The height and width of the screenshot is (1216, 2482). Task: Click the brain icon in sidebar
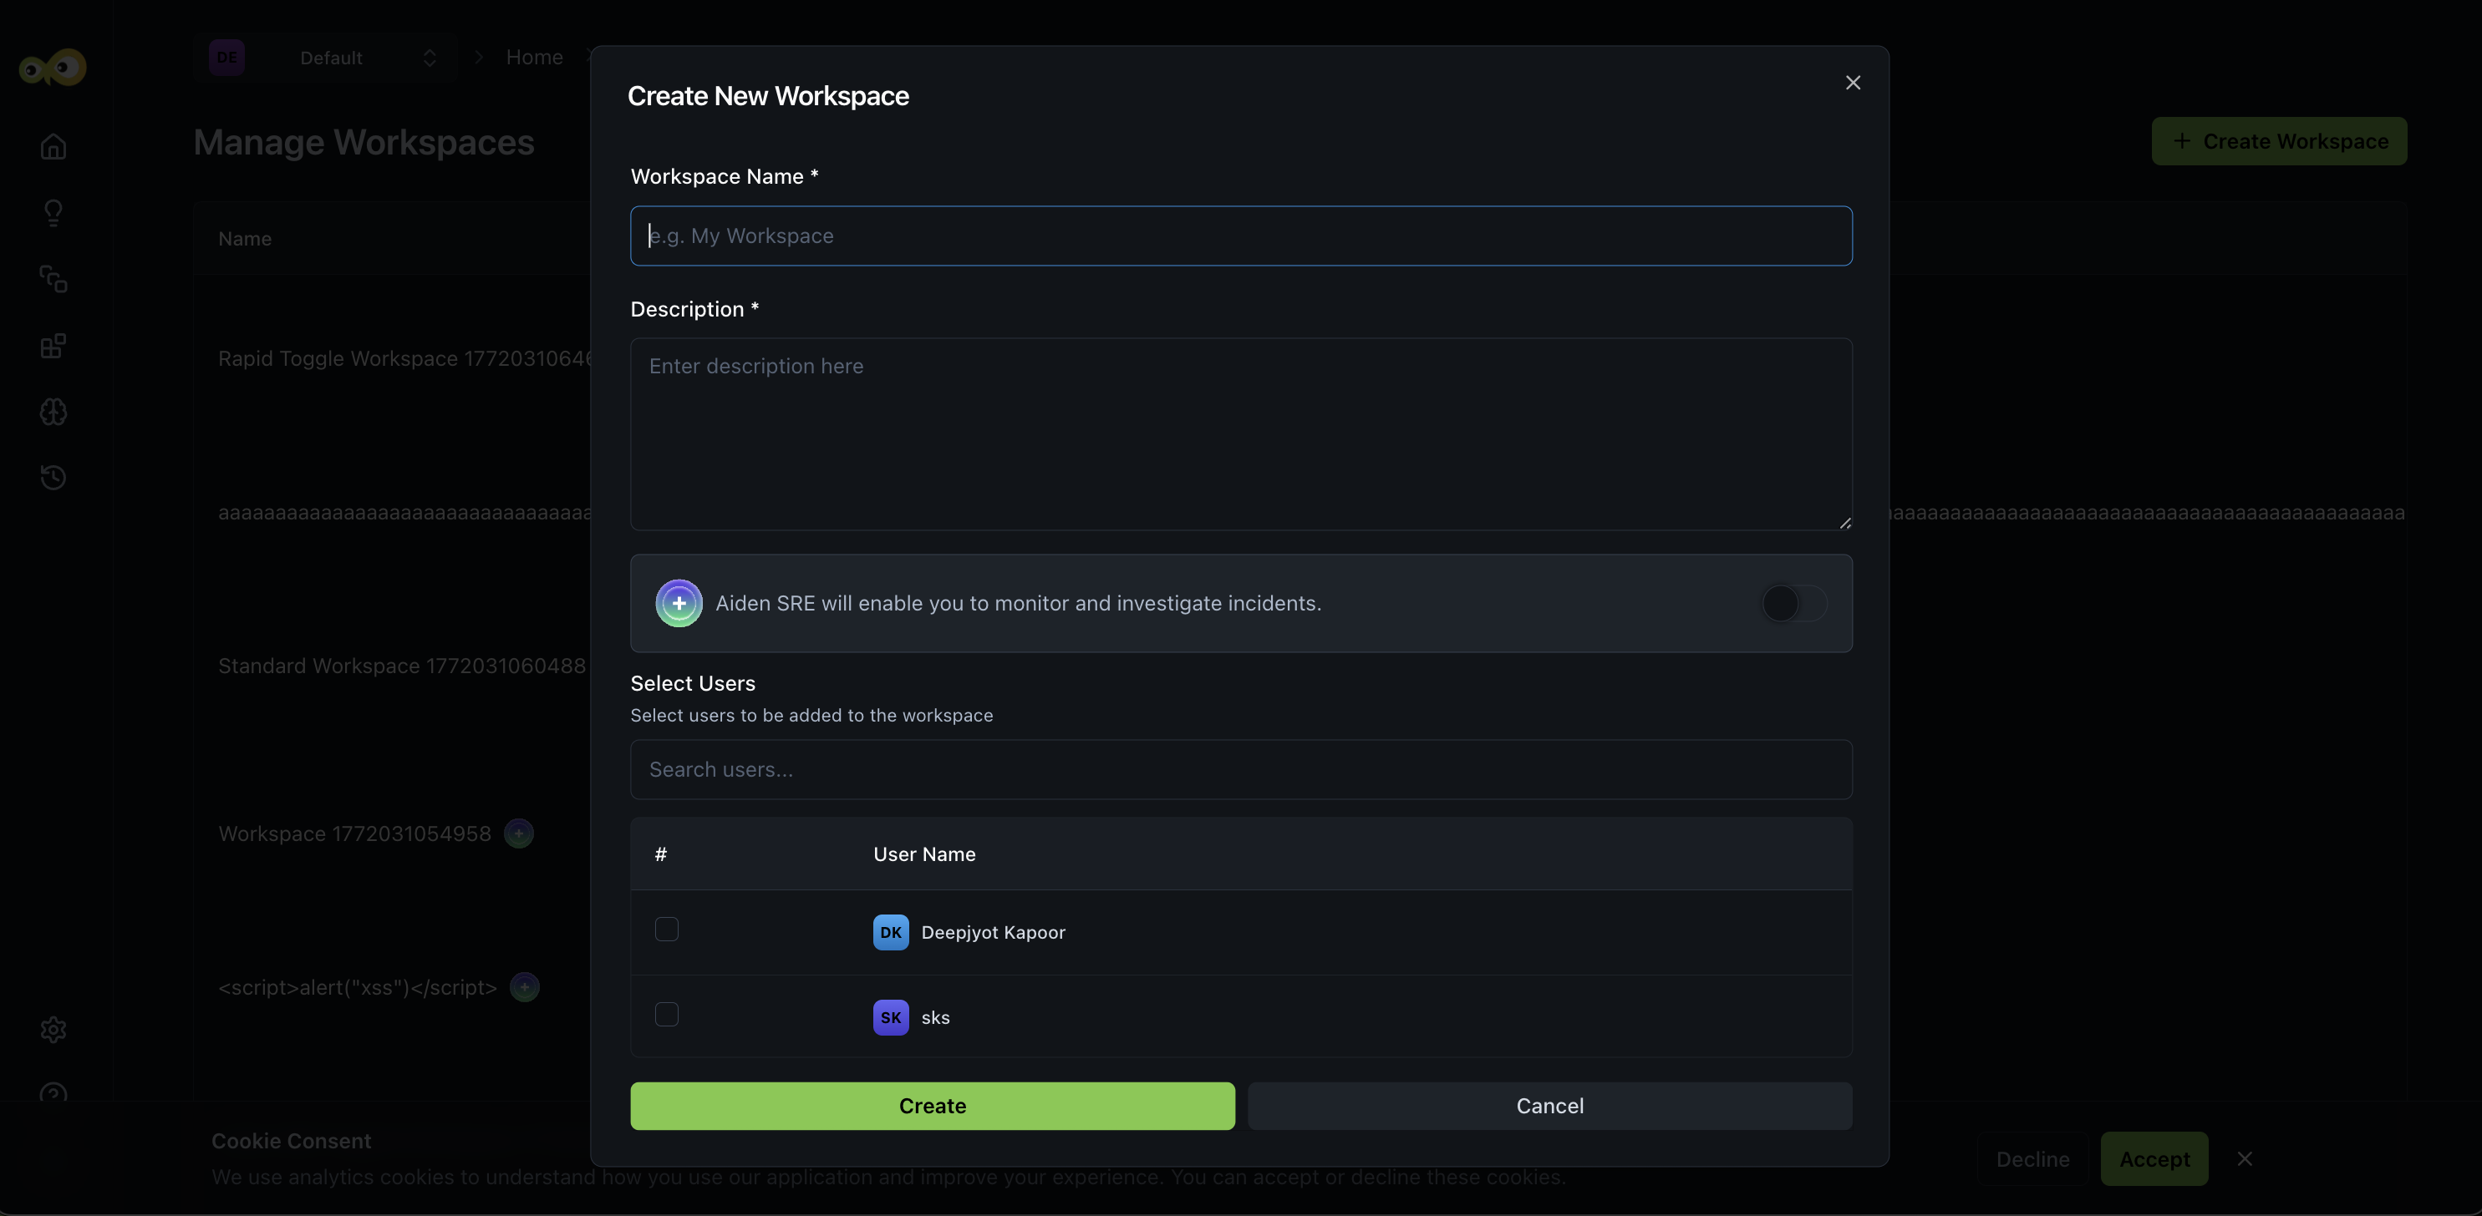[x=53, y=412]
